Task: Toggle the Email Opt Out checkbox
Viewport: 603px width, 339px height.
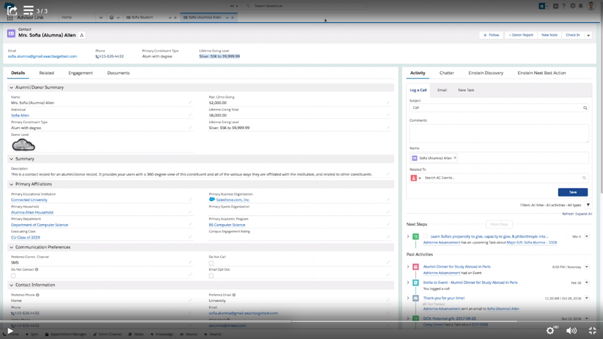Action: [x=211, y=275]
